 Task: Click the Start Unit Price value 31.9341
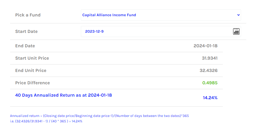[x=210, y=58]
